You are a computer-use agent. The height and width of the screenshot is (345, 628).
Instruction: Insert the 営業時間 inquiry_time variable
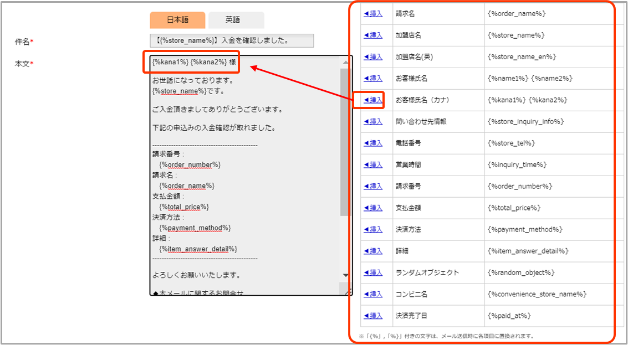click(x=373, y=165)
